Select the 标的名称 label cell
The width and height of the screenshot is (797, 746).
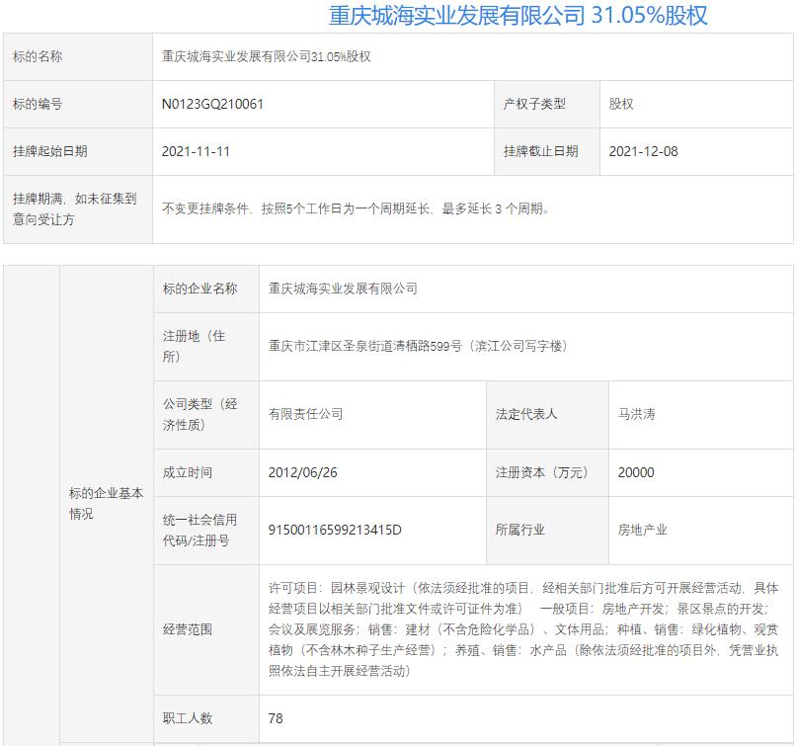point(78,56)
